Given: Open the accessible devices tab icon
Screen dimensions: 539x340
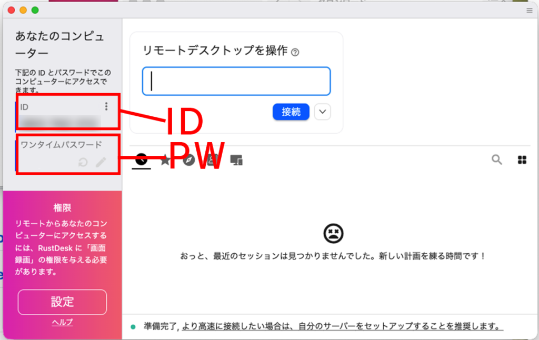Looking at the screenshot, I should pos(236,161).
